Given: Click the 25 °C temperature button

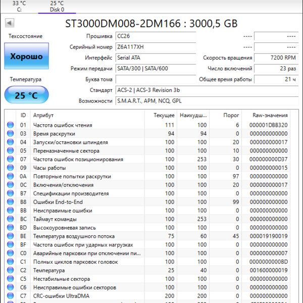Looking at the screenshot, I should [26, 95].
